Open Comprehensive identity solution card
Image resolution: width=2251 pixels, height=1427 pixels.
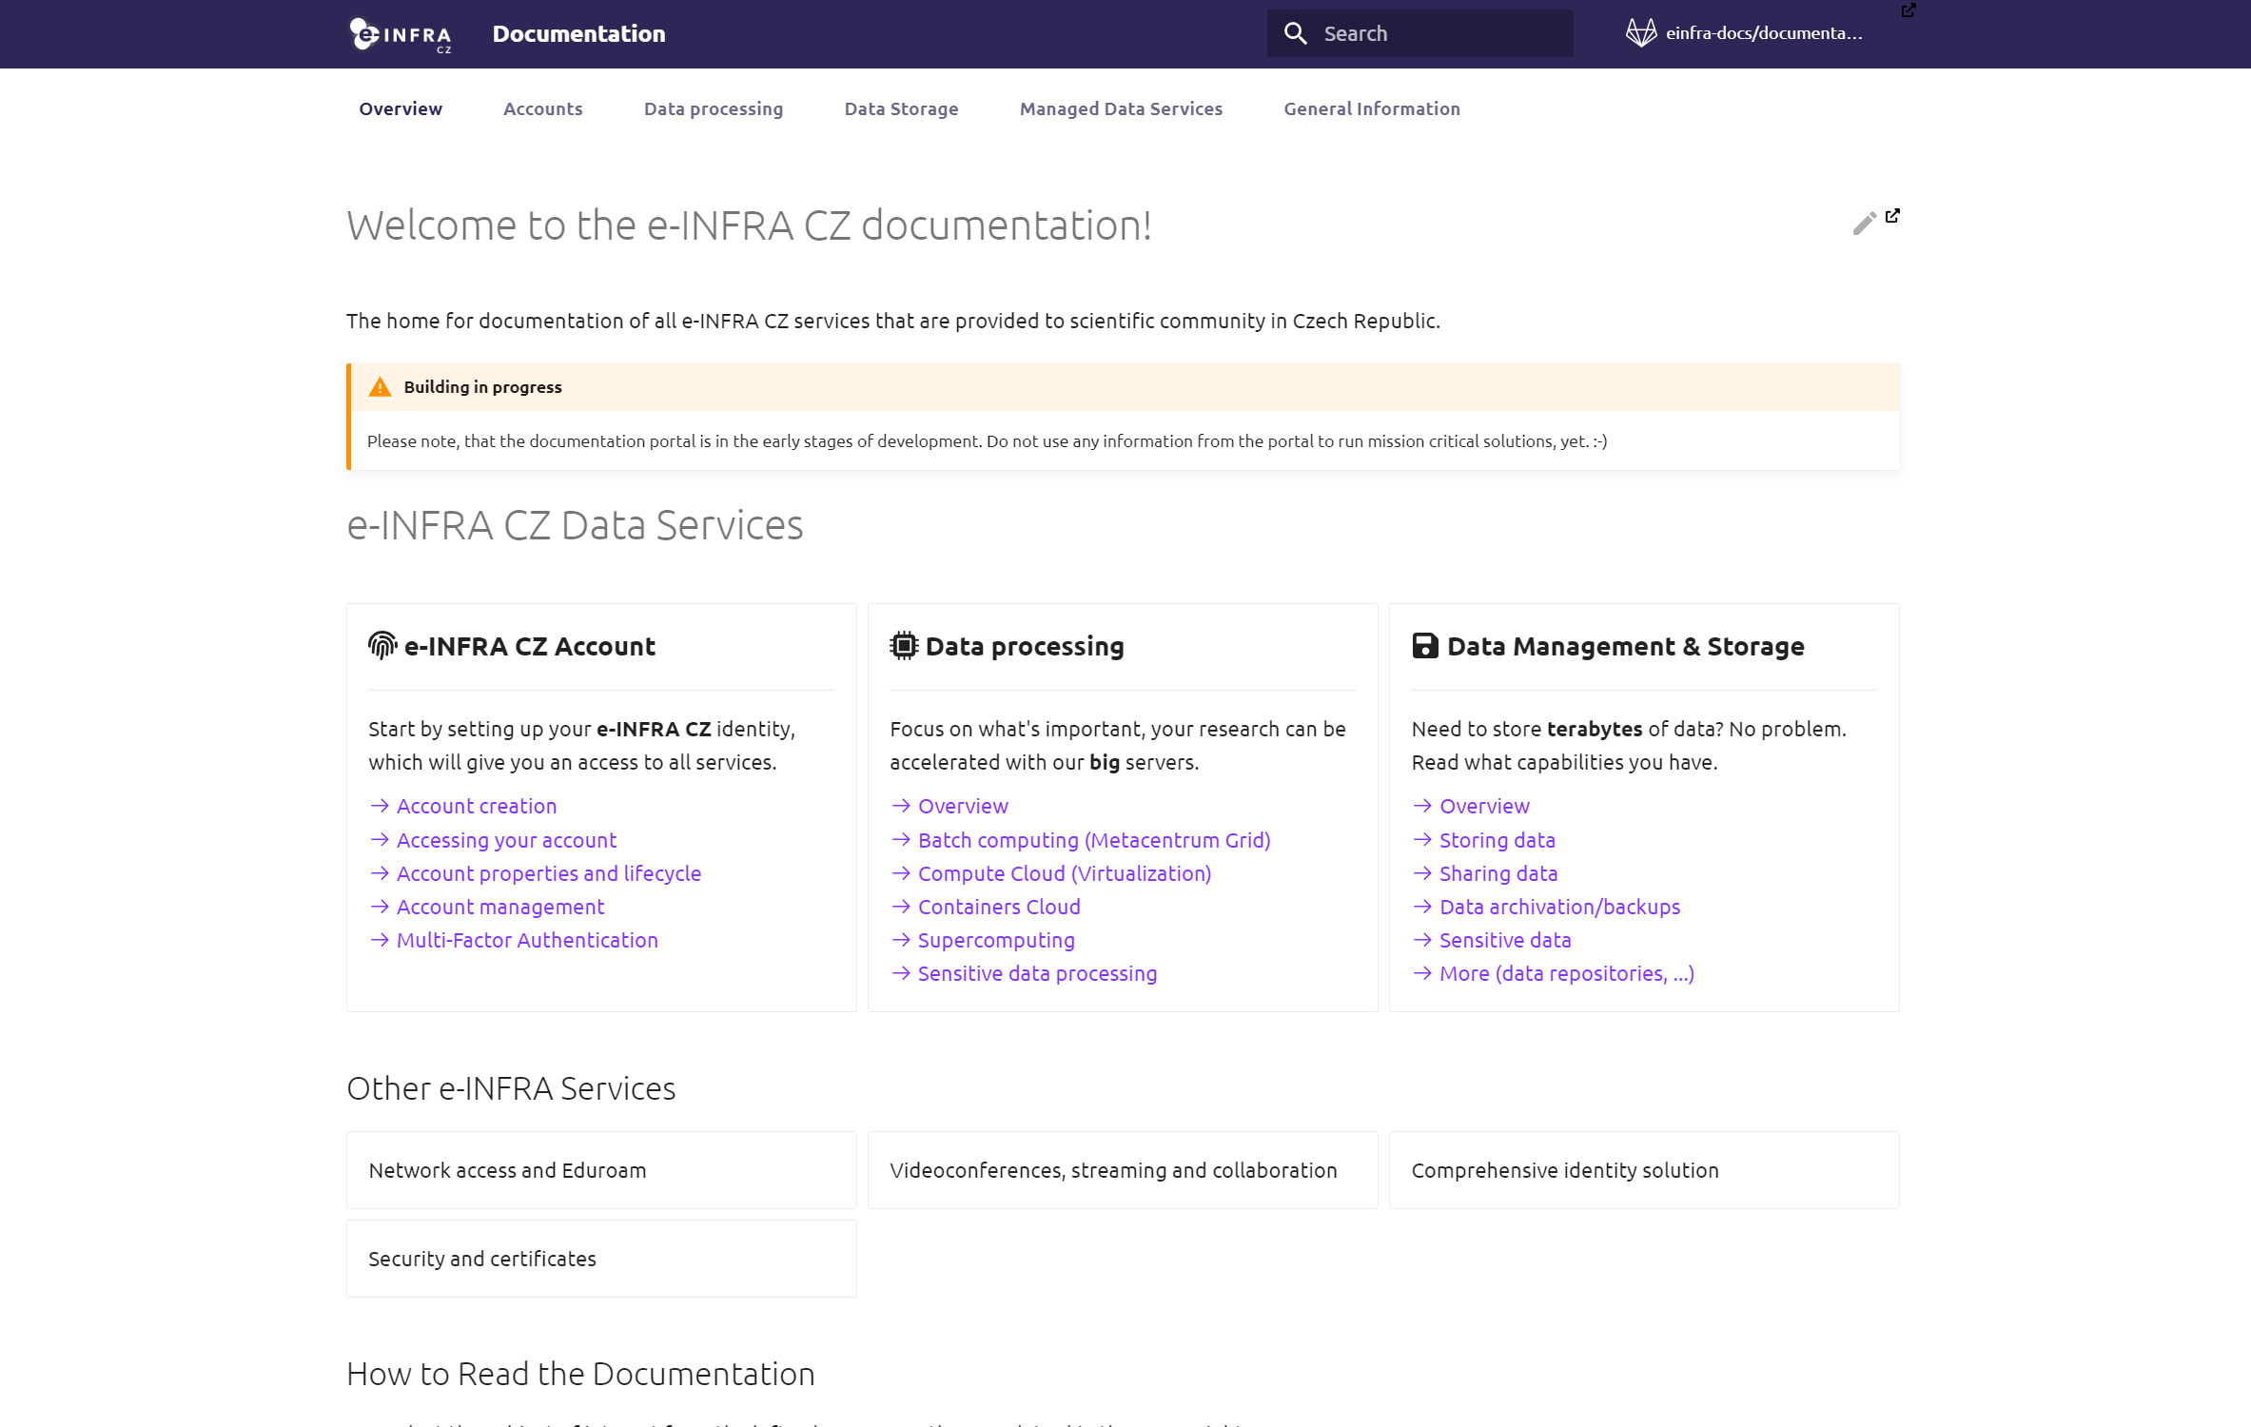1644,1170
